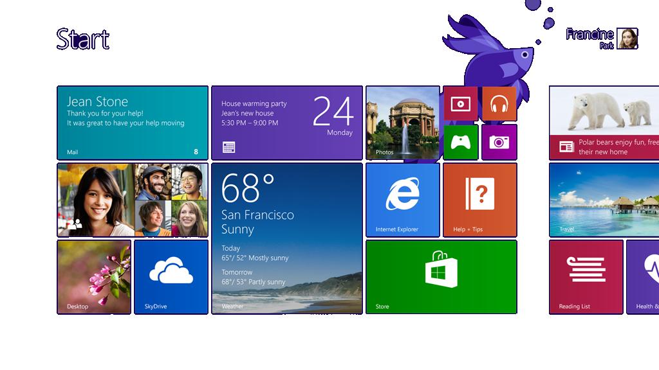
Task: Click the 'Start' heading
Action: point(83,39)
